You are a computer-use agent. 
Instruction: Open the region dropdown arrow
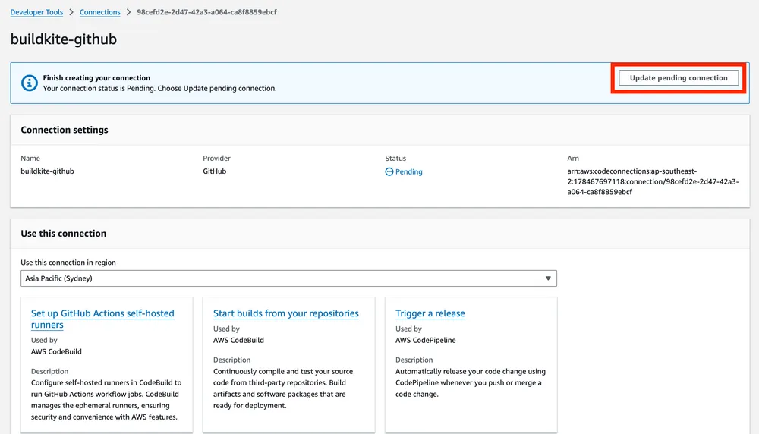click(548, 278)
